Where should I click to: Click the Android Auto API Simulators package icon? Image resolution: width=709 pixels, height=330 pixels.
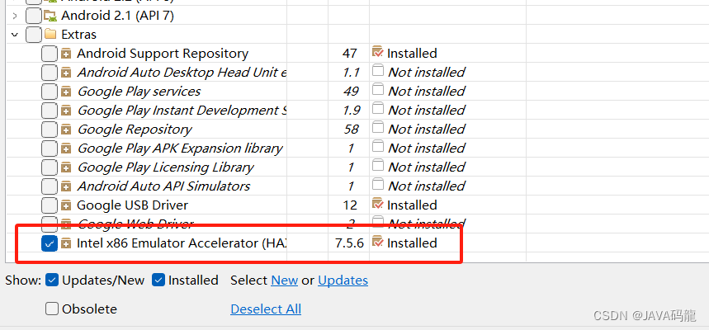(x=66, y=186)
